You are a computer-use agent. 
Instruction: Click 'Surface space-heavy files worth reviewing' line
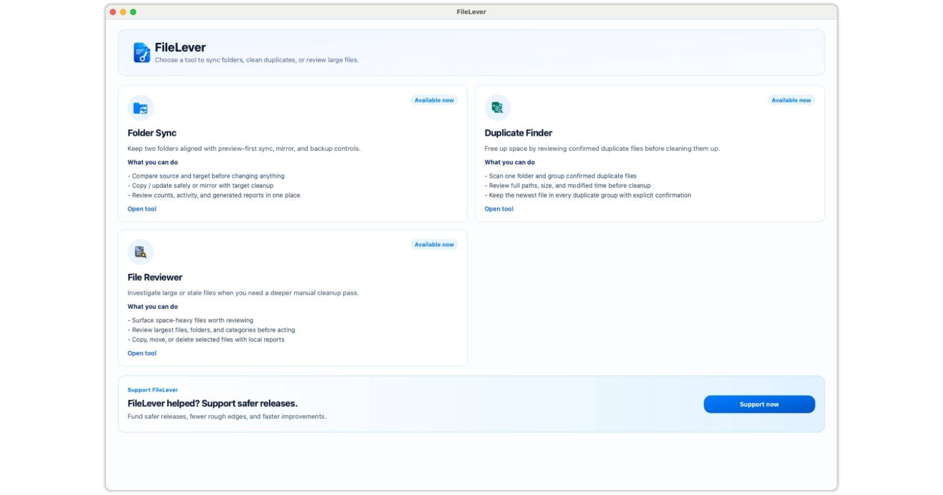coord(190,321)
